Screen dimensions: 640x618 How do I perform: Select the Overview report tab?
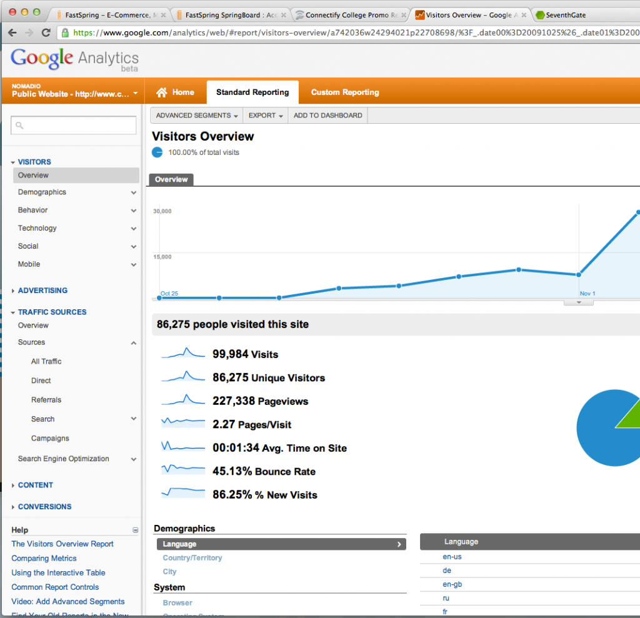click(x=171, y=179)
